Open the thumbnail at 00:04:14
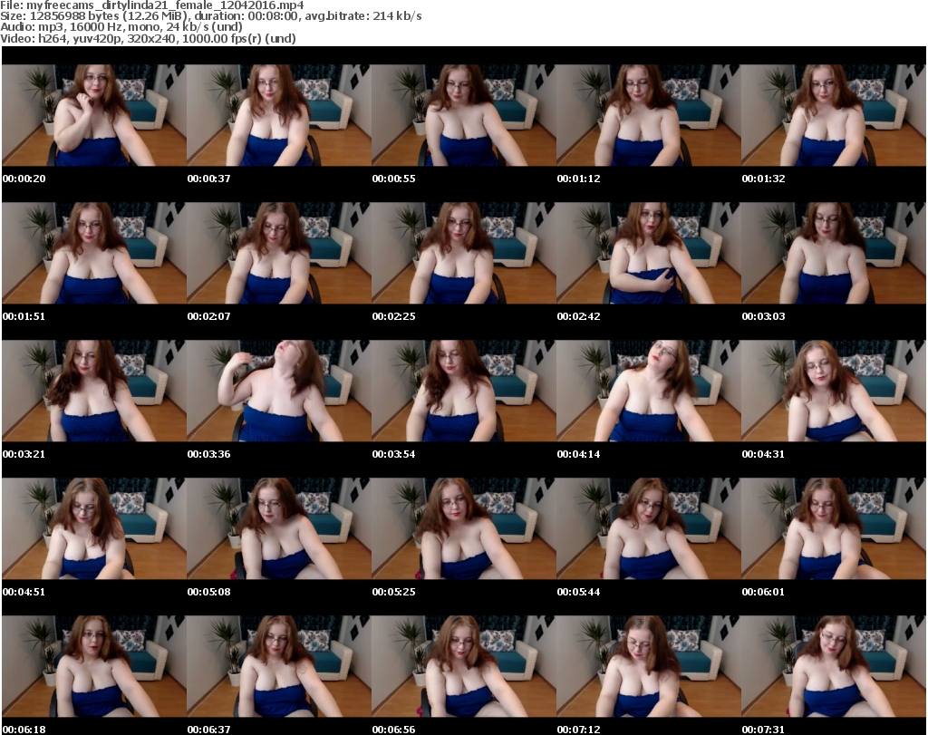The width and height of the screenshot is (928, 735). (x=648, y=391)
